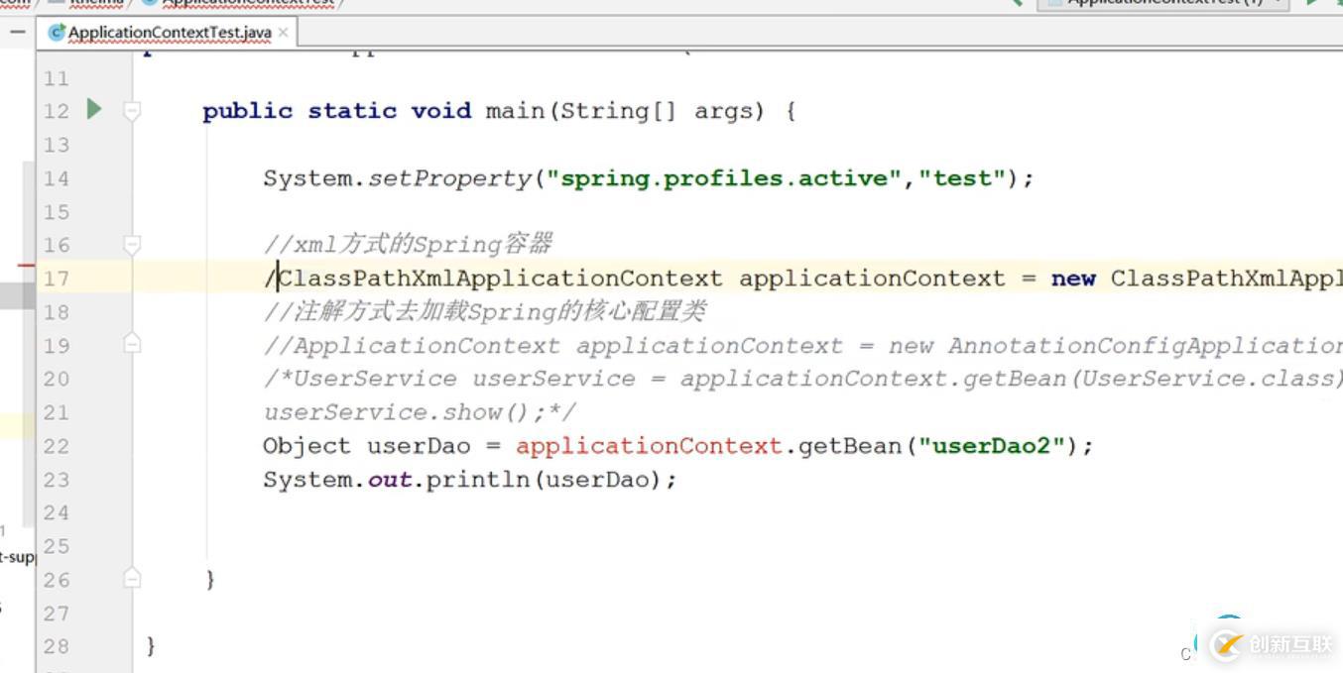Click line number 17 in the gutter
Screen dimensions: 1343x673
tap(57, 279)
